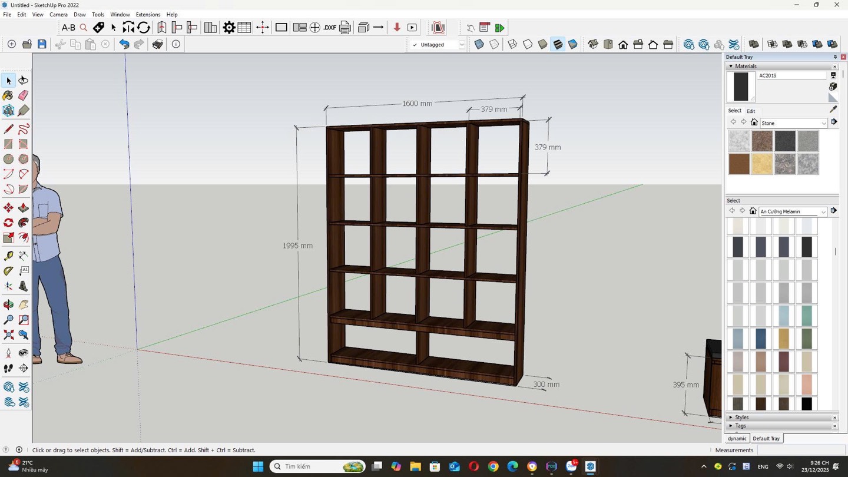Screen dimensions: 848x477
Task: Expand the Tags panel
Action: 731,426
